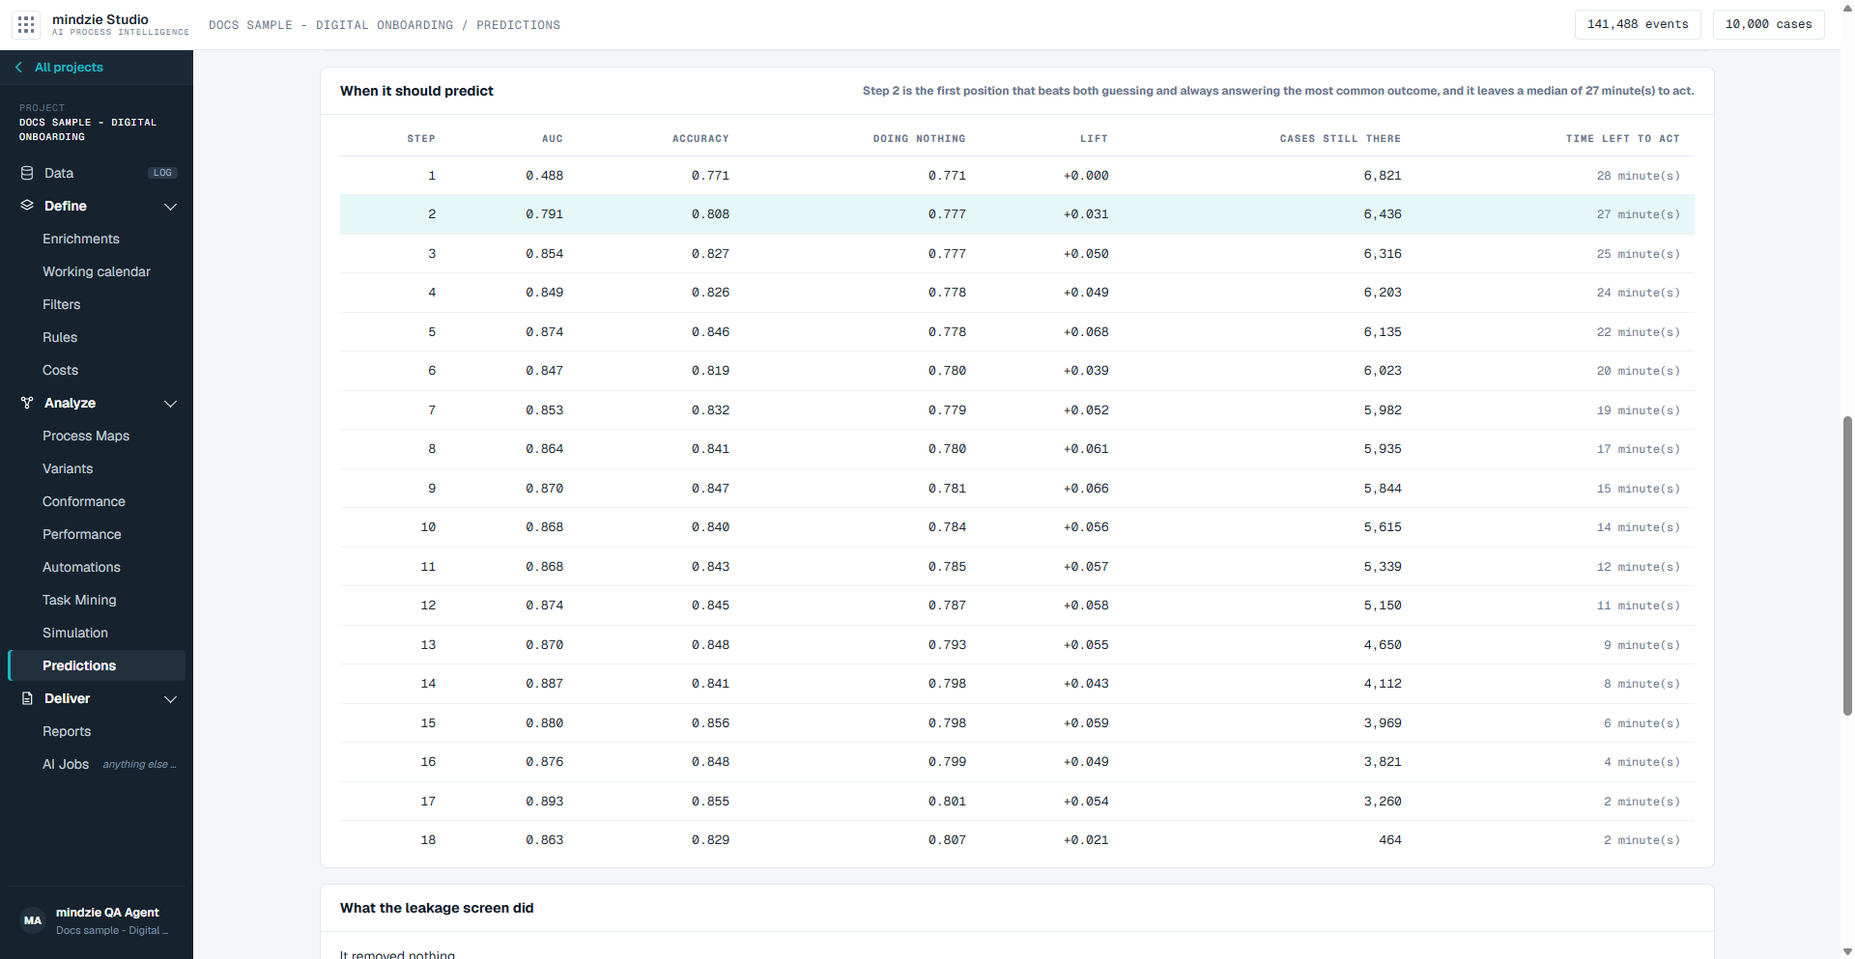Open Variants
1855x959 pixels.
(x=68, y=468)
